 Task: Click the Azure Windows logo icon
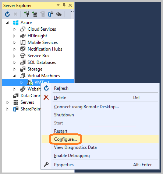click(16, 23)
